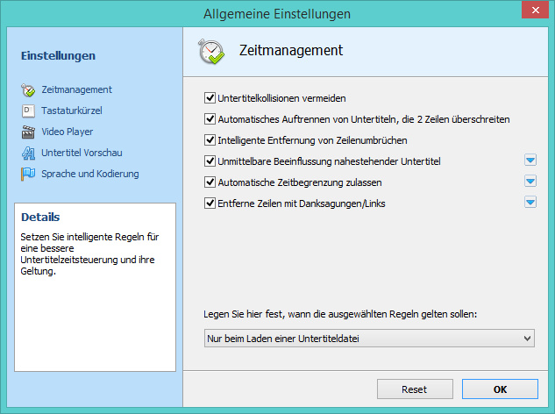Click the Zeitmanagement clock icon in sidebar
This screenshot has width=555, height=414.
27,90
